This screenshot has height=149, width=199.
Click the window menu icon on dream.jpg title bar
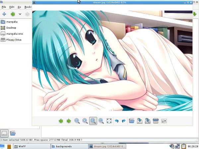[x=34, y=2]
